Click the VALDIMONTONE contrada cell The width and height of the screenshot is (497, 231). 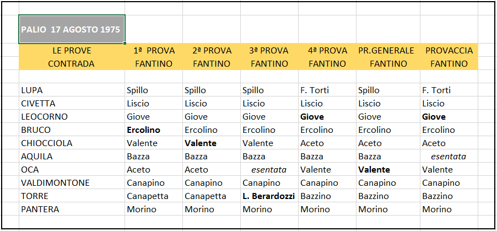(x=72, y=183)
